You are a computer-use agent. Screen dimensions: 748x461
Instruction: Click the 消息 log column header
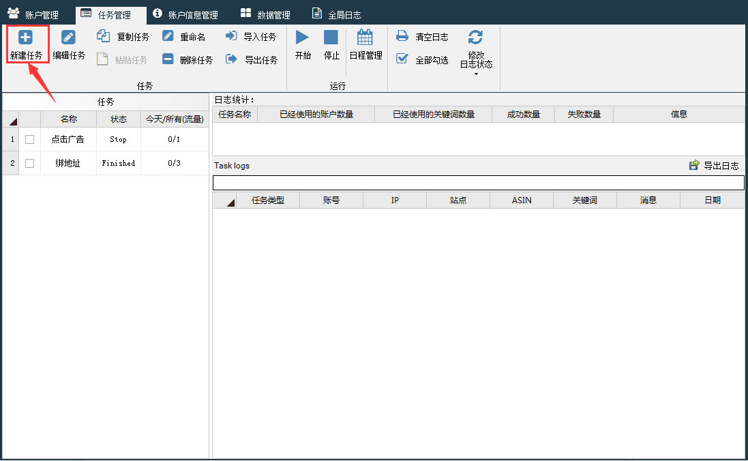point(648,200)
